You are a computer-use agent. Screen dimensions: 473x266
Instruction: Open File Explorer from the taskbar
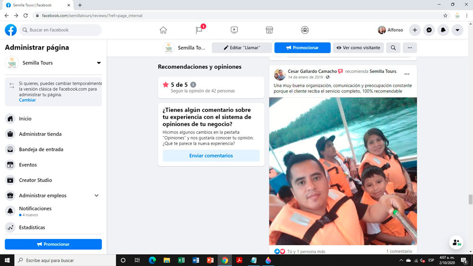(x=167, y=260)
